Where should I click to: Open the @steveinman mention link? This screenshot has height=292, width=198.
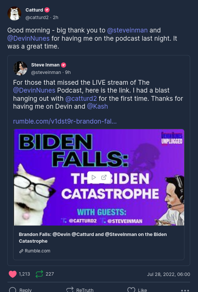click(x=127, y=30)
